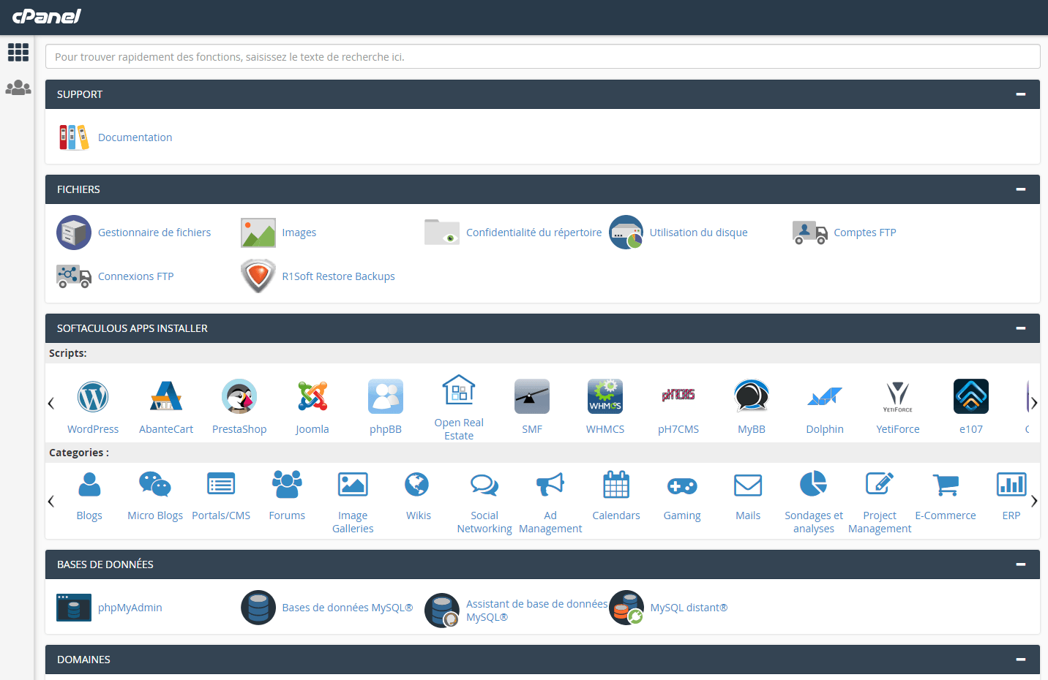Show more categories with right arrow
Screen dimensions: 1048x680
click(x=1034, y=501)
